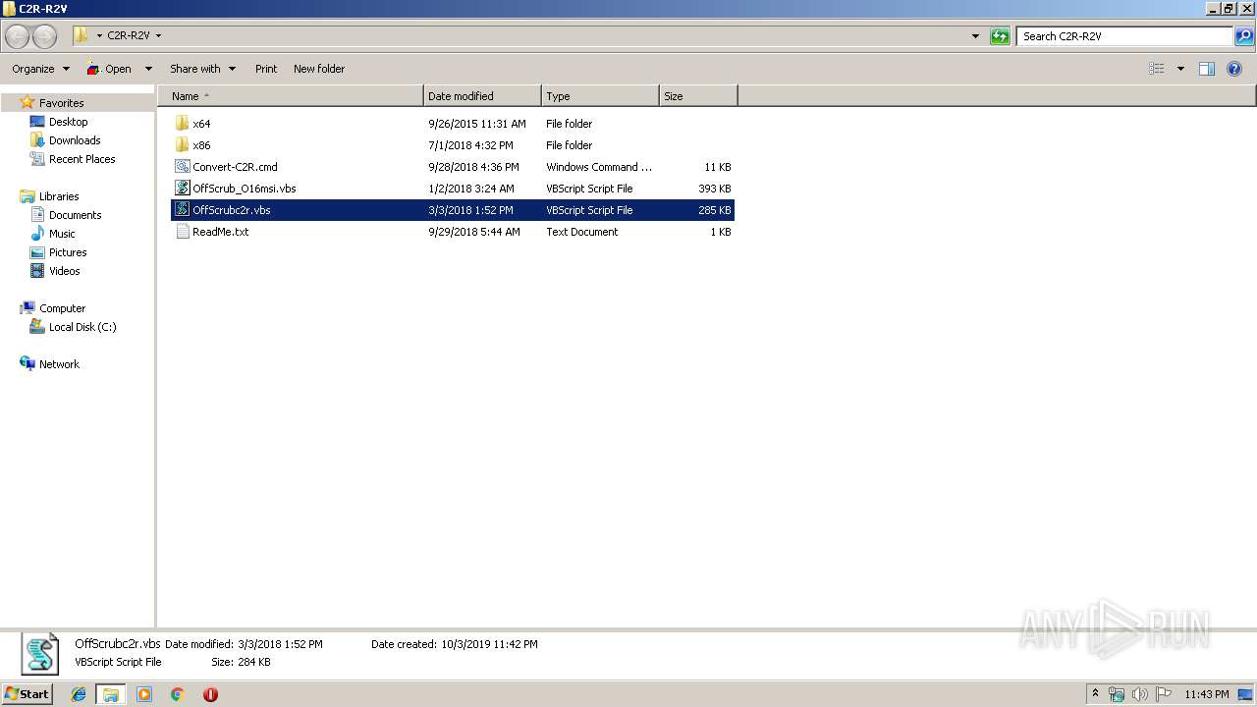1257x707 pixels.
Task: Expand the view options dropdown arrow
Action: 1180,69
